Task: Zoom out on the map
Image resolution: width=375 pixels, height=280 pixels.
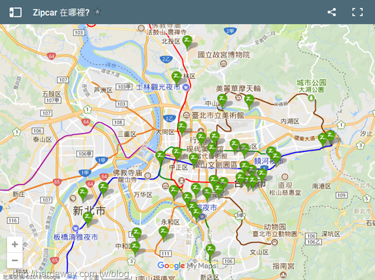Action: pos(15,260)
